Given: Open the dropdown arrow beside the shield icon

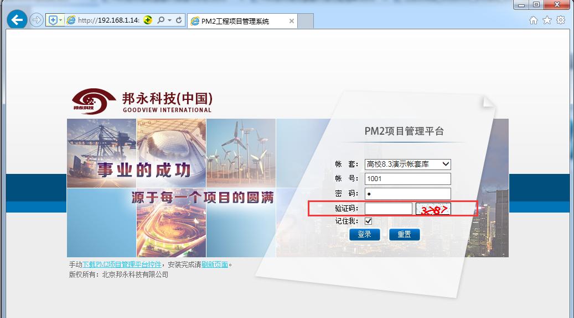Looking at the screenshot, I should [x=61, y=20].
